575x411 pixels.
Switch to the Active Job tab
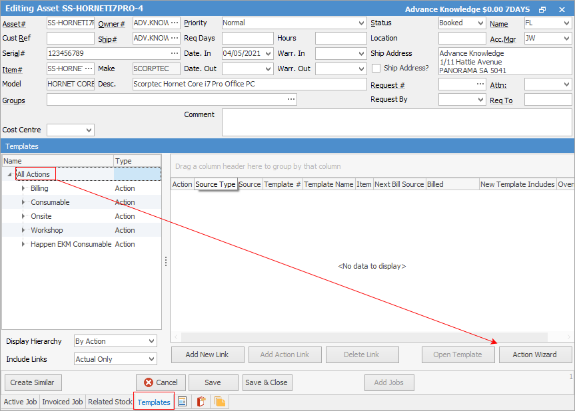click(x=20, y=402)
